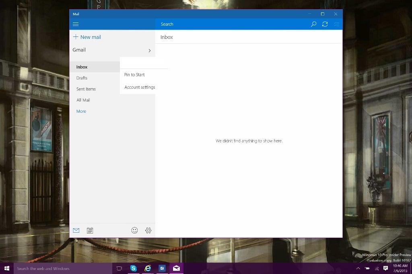Click Search the web and Windows box
Image resolution: width=412 pixels, height=274 pixels.
pos(63,268)
